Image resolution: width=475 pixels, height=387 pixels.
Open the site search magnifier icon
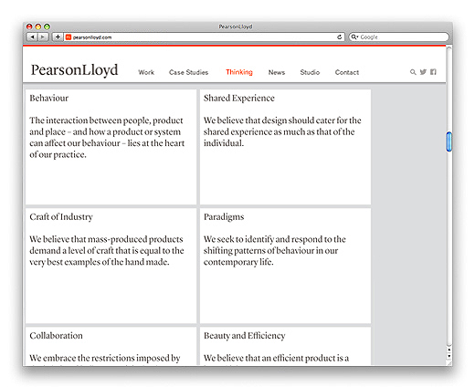pyautogui.click(x=413, y=72)
